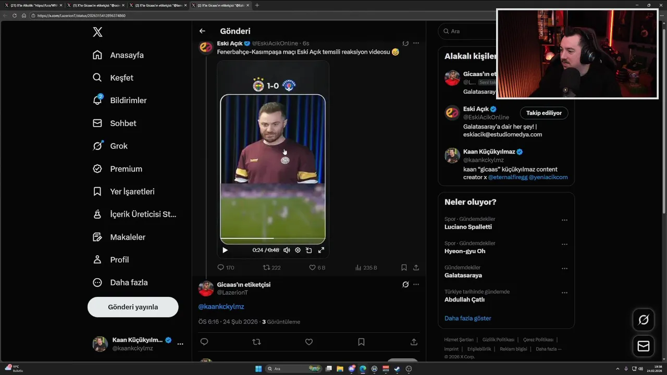The width and height of the screenshot is (667, 375).
Task: Open options for Galatasaraya trend
Action: [564, 269]
